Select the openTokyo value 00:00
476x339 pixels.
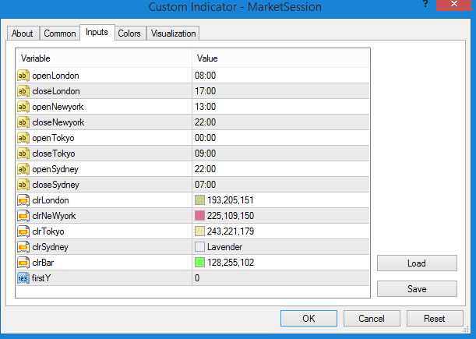[x=205, y=138]
